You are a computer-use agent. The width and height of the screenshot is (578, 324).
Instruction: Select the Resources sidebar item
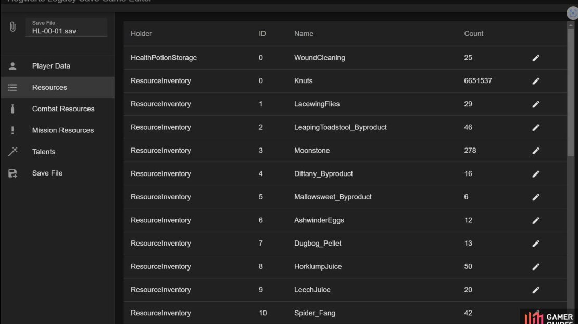[57, 88]
